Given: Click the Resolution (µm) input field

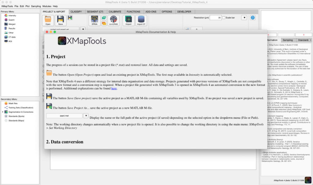Looking at the screenshot, I should (x=215, y=17).
